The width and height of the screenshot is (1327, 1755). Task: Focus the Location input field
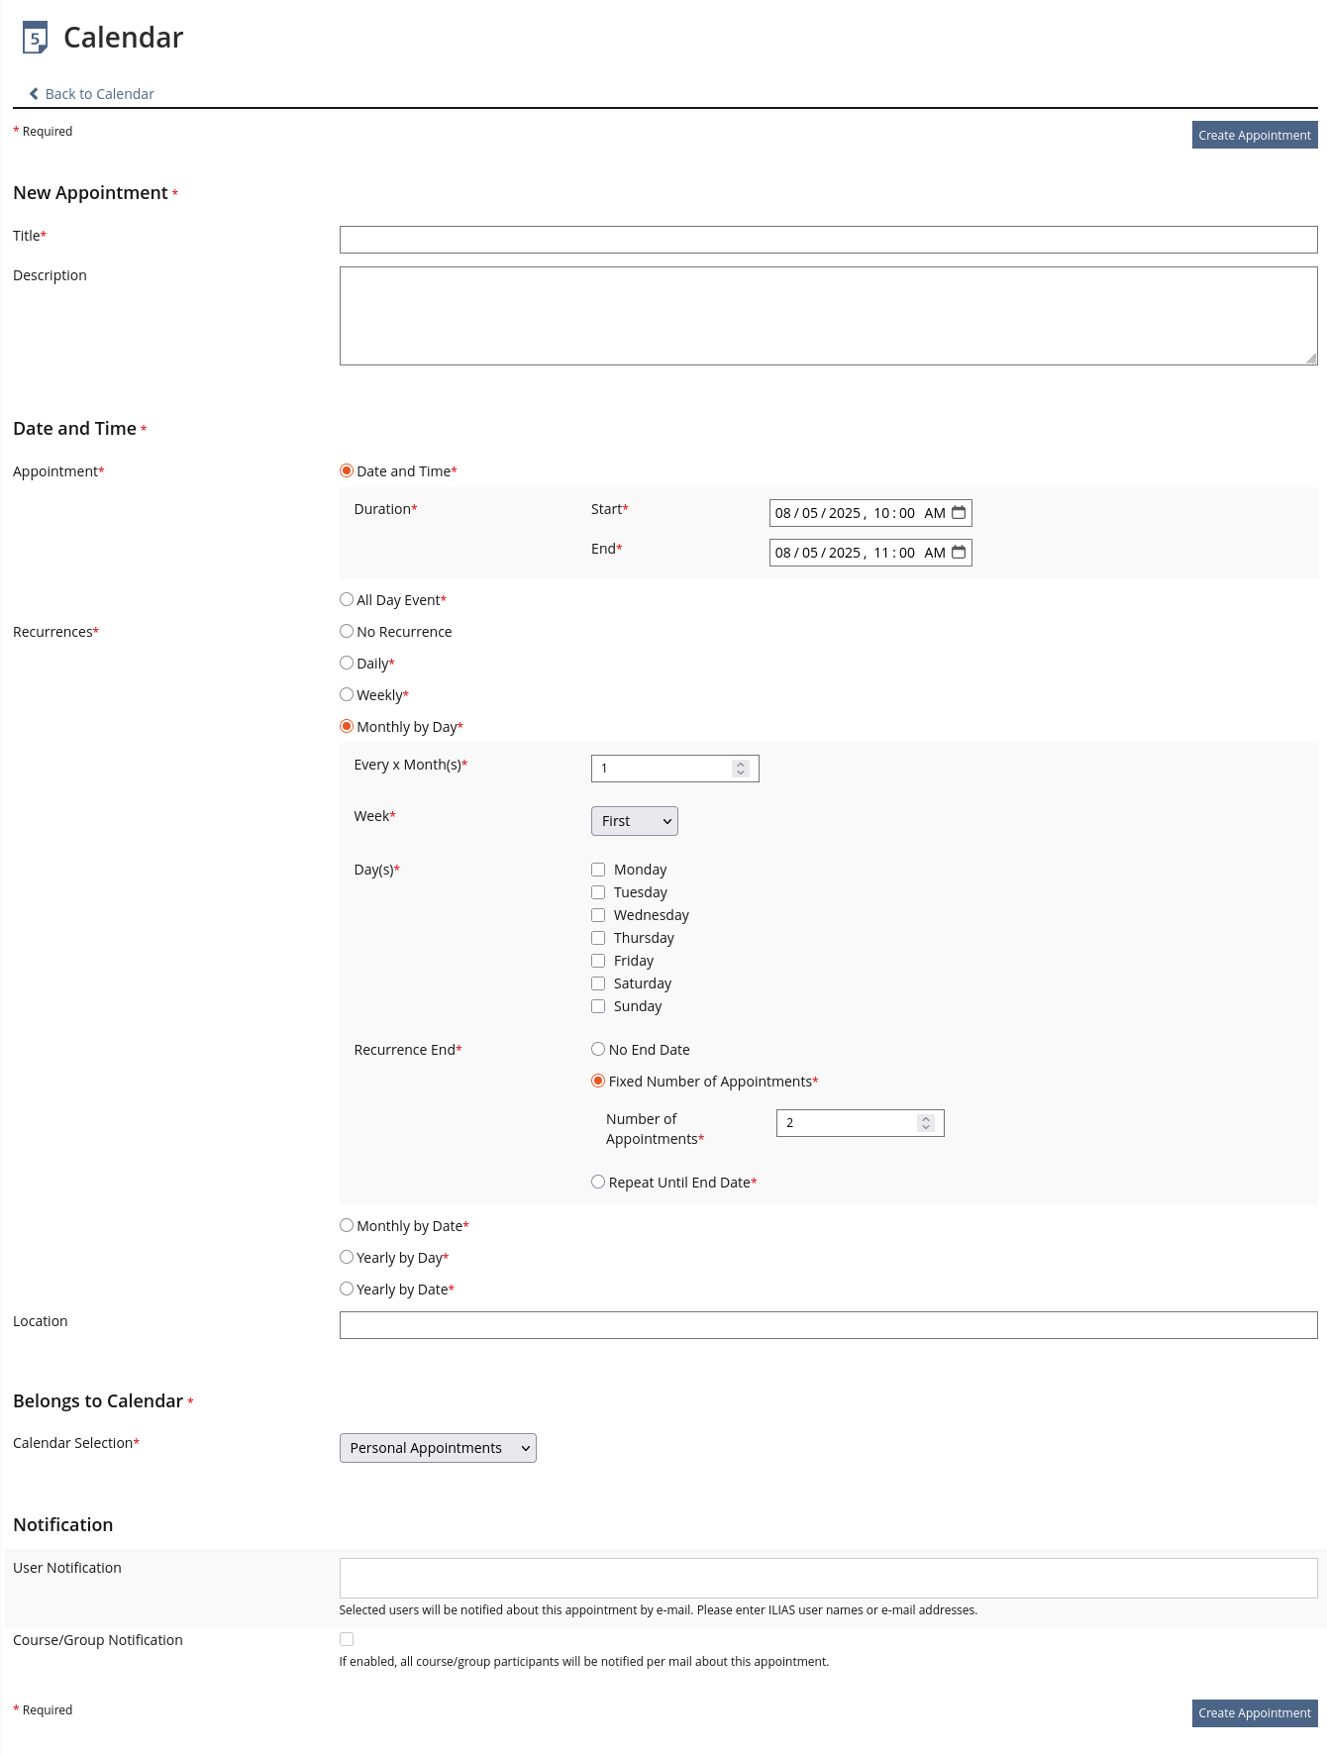tap(827, 1325)
